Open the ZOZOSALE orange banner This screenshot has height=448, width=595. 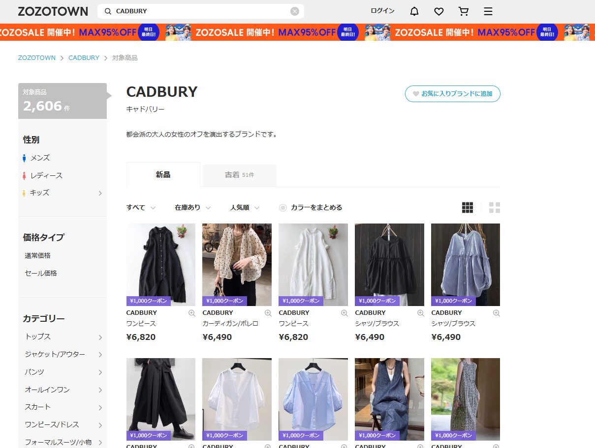pos(297,32)
